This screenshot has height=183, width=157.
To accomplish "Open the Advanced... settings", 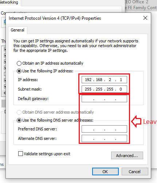I will click(x=127, y=156).
